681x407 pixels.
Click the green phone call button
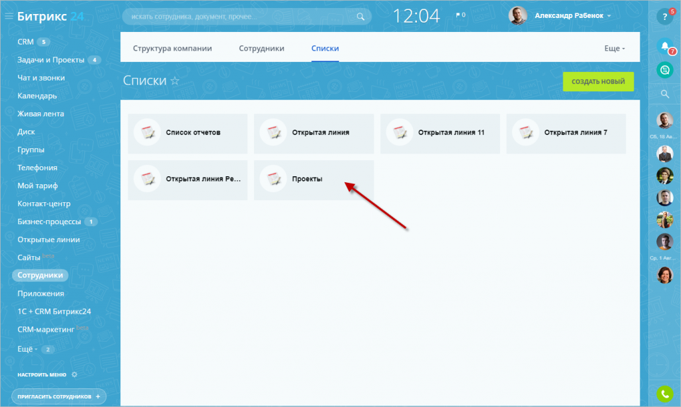[664, 394]
